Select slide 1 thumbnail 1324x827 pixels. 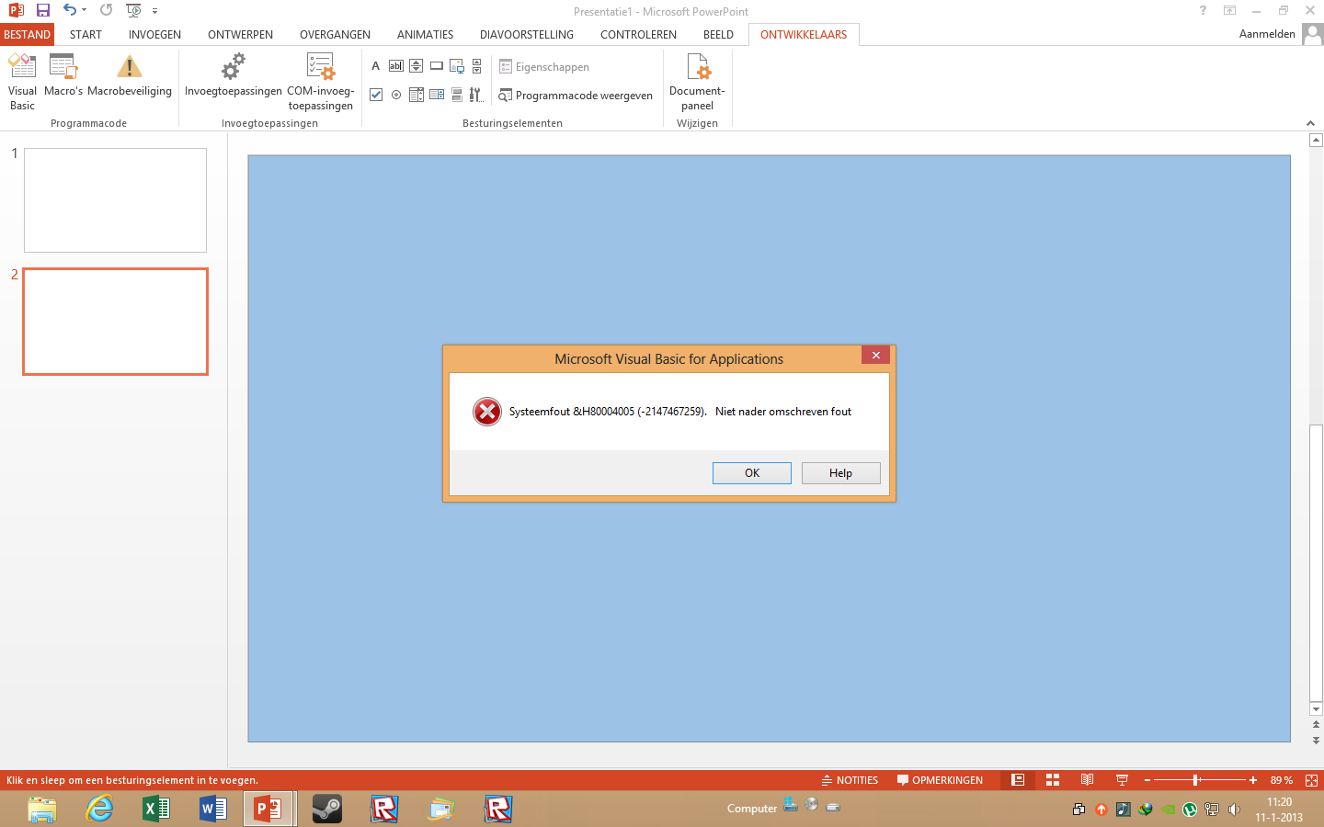pos(115,200)
